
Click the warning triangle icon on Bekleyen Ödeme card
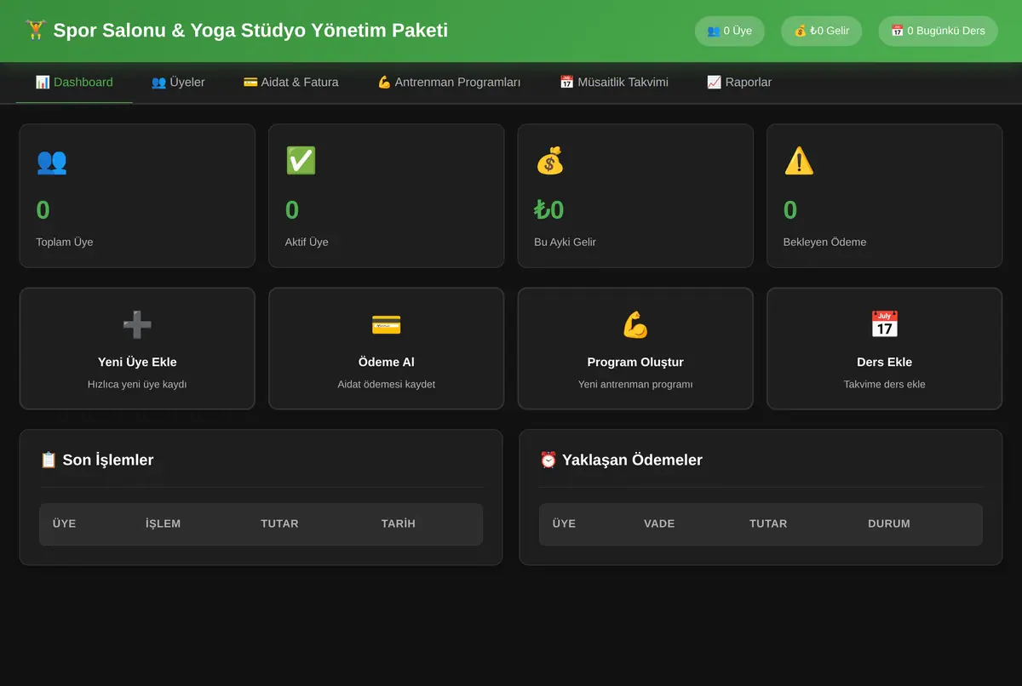pyautogui.click(x=799, y=161)
